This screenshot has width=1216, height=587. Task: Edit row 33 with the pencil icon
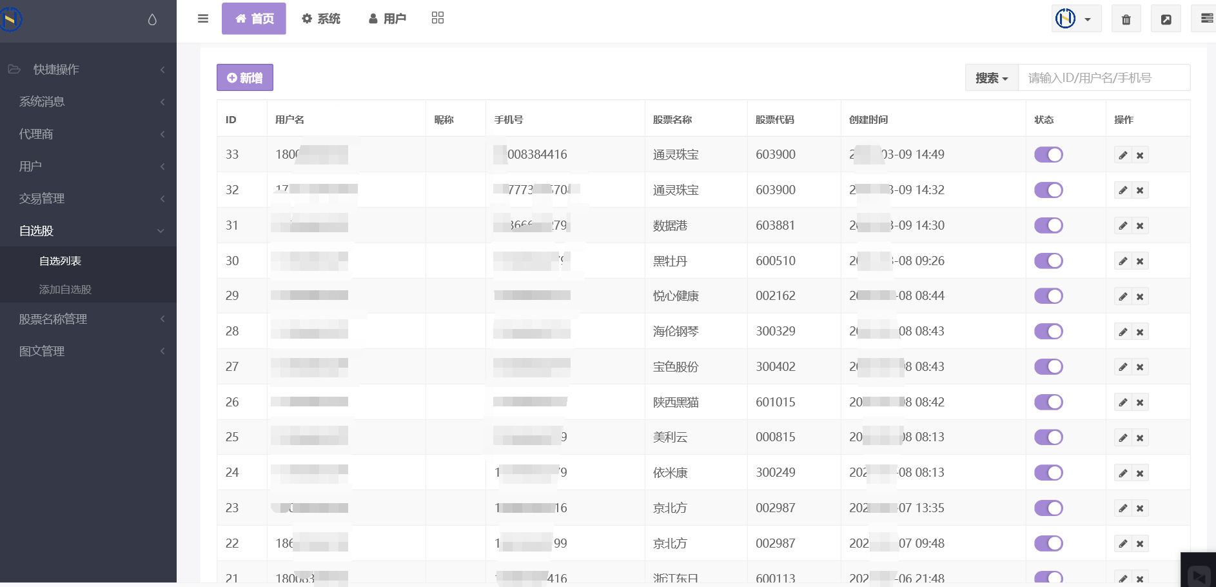1123,155
